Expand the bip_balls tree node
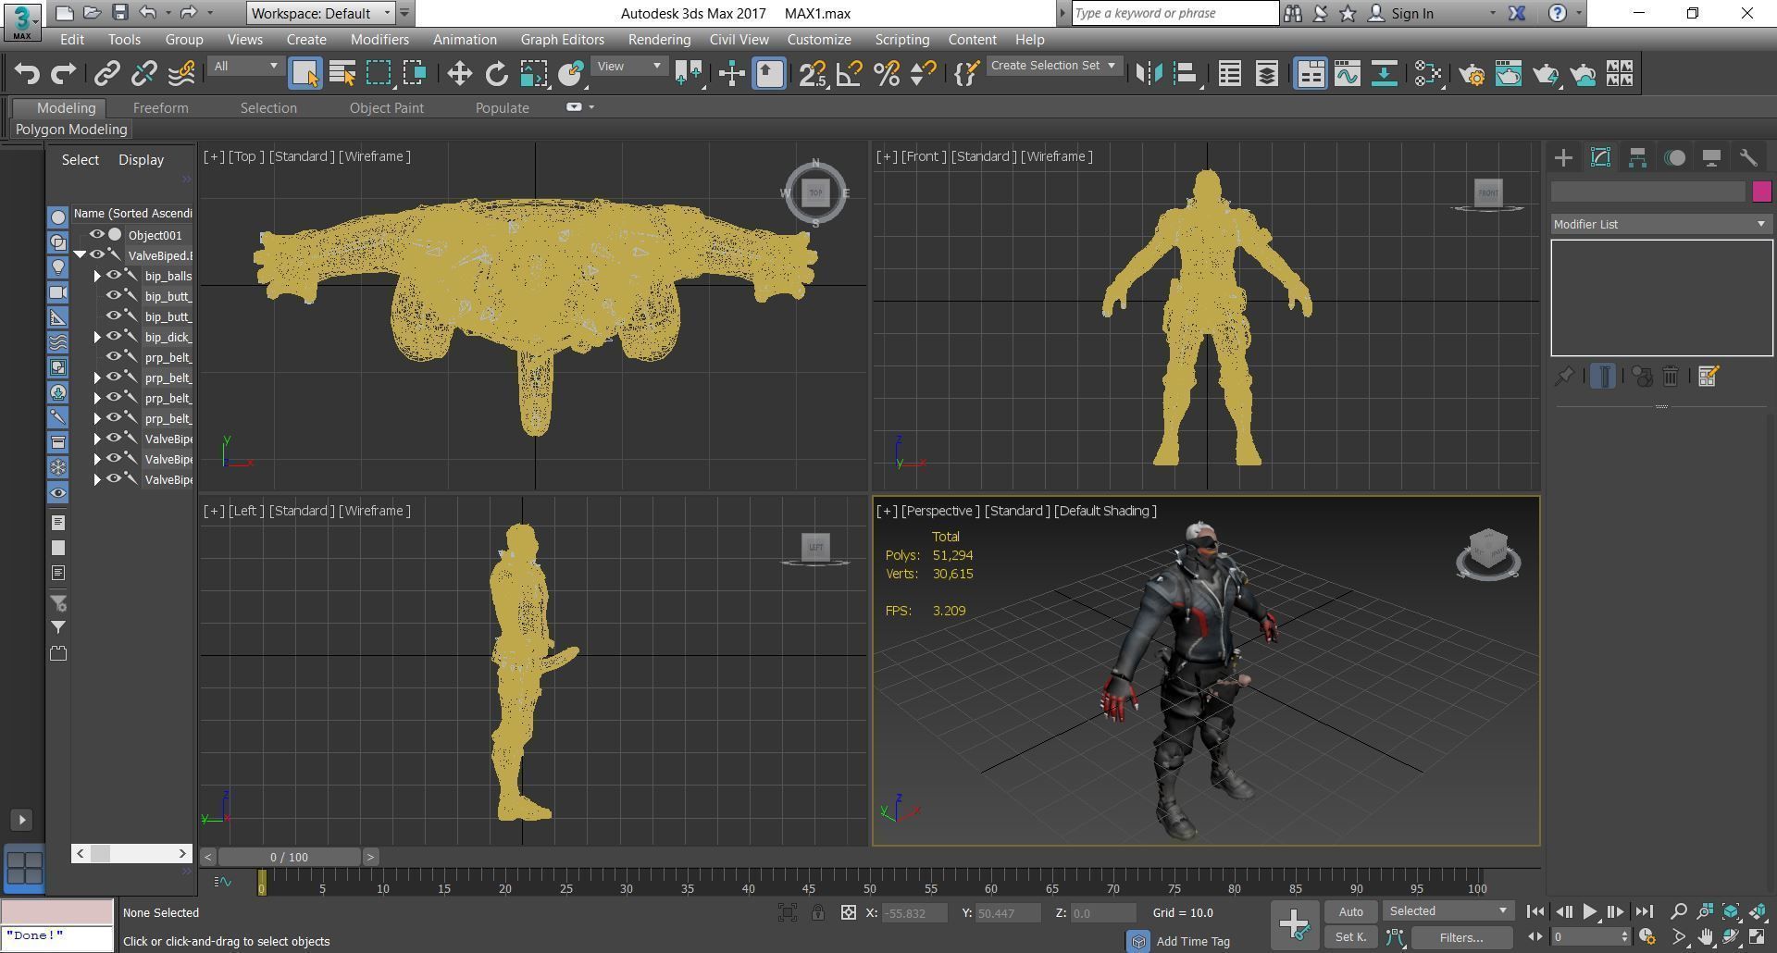Screen dimensions: 1777x953 97,276
